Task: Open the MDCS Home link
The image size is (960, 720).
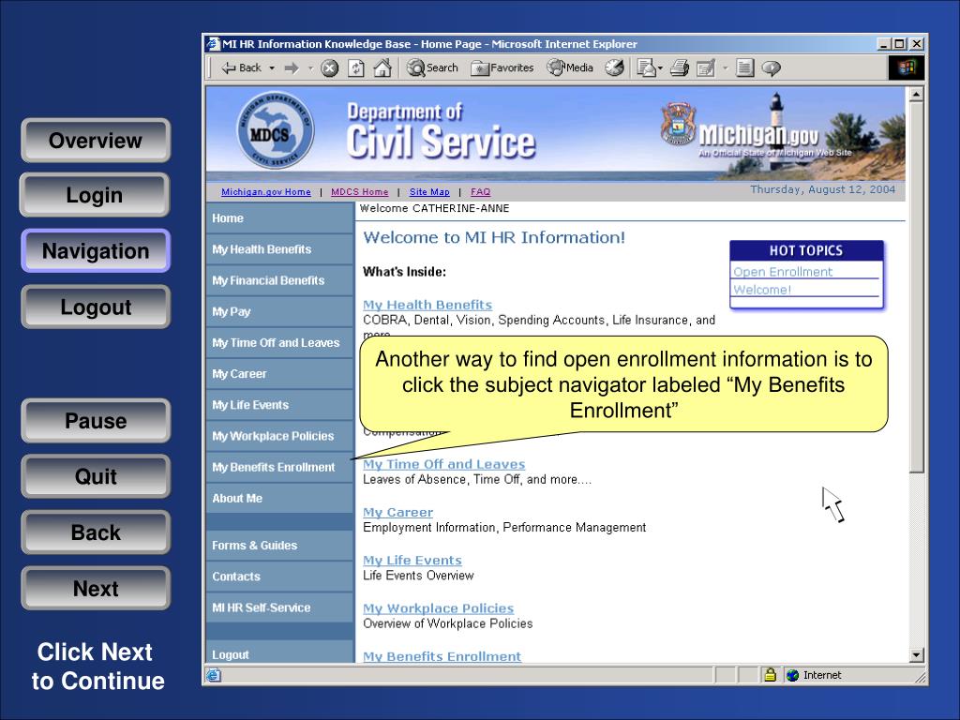Action: (x=359, y=191)
